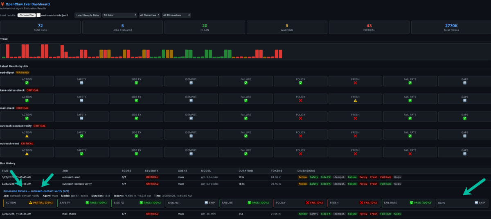Viewport: 491px width, 219px height.
Task: Click green check under eod-digest POLICY
Action: click(301, 83)
